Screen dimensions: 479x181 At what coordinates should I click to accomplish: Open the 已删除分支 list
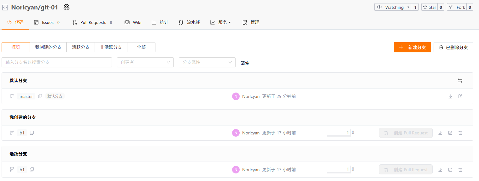point(453,47)
